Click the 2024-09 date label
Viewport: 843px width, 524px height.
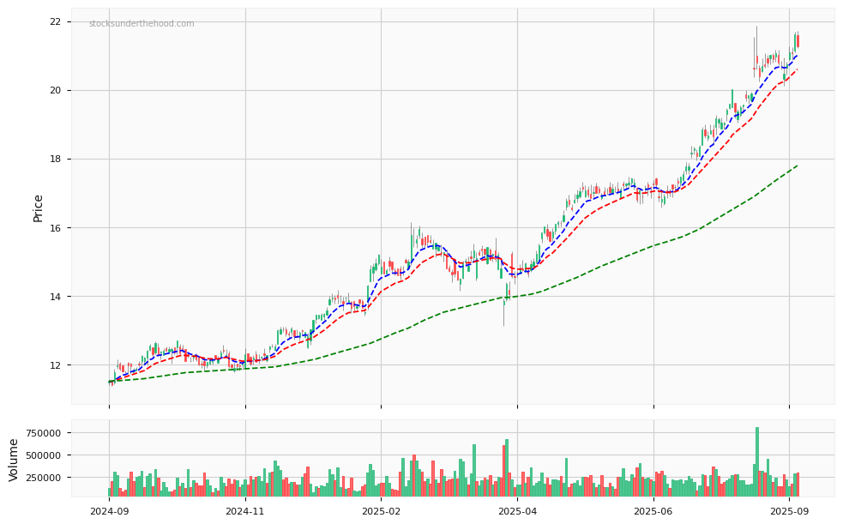pyautogui.click(x=109, y=513)
